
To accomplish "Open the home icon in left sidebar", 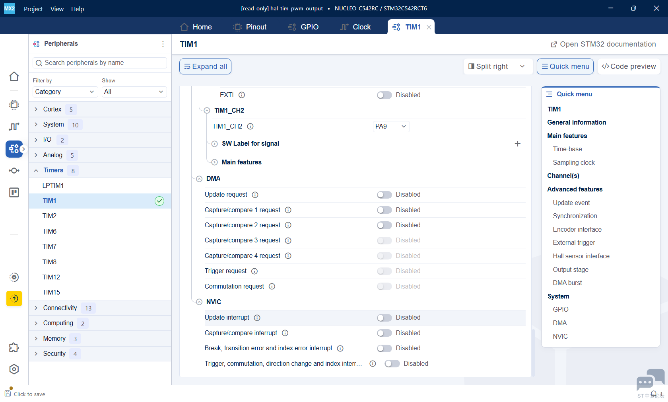I will 14,76.
